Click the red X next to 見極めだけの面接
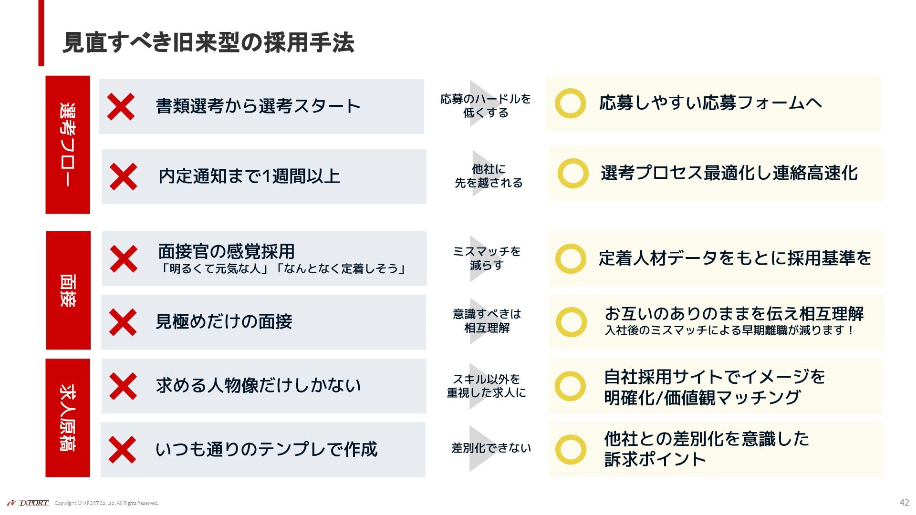Screen dimensions: 916x515 123,322
